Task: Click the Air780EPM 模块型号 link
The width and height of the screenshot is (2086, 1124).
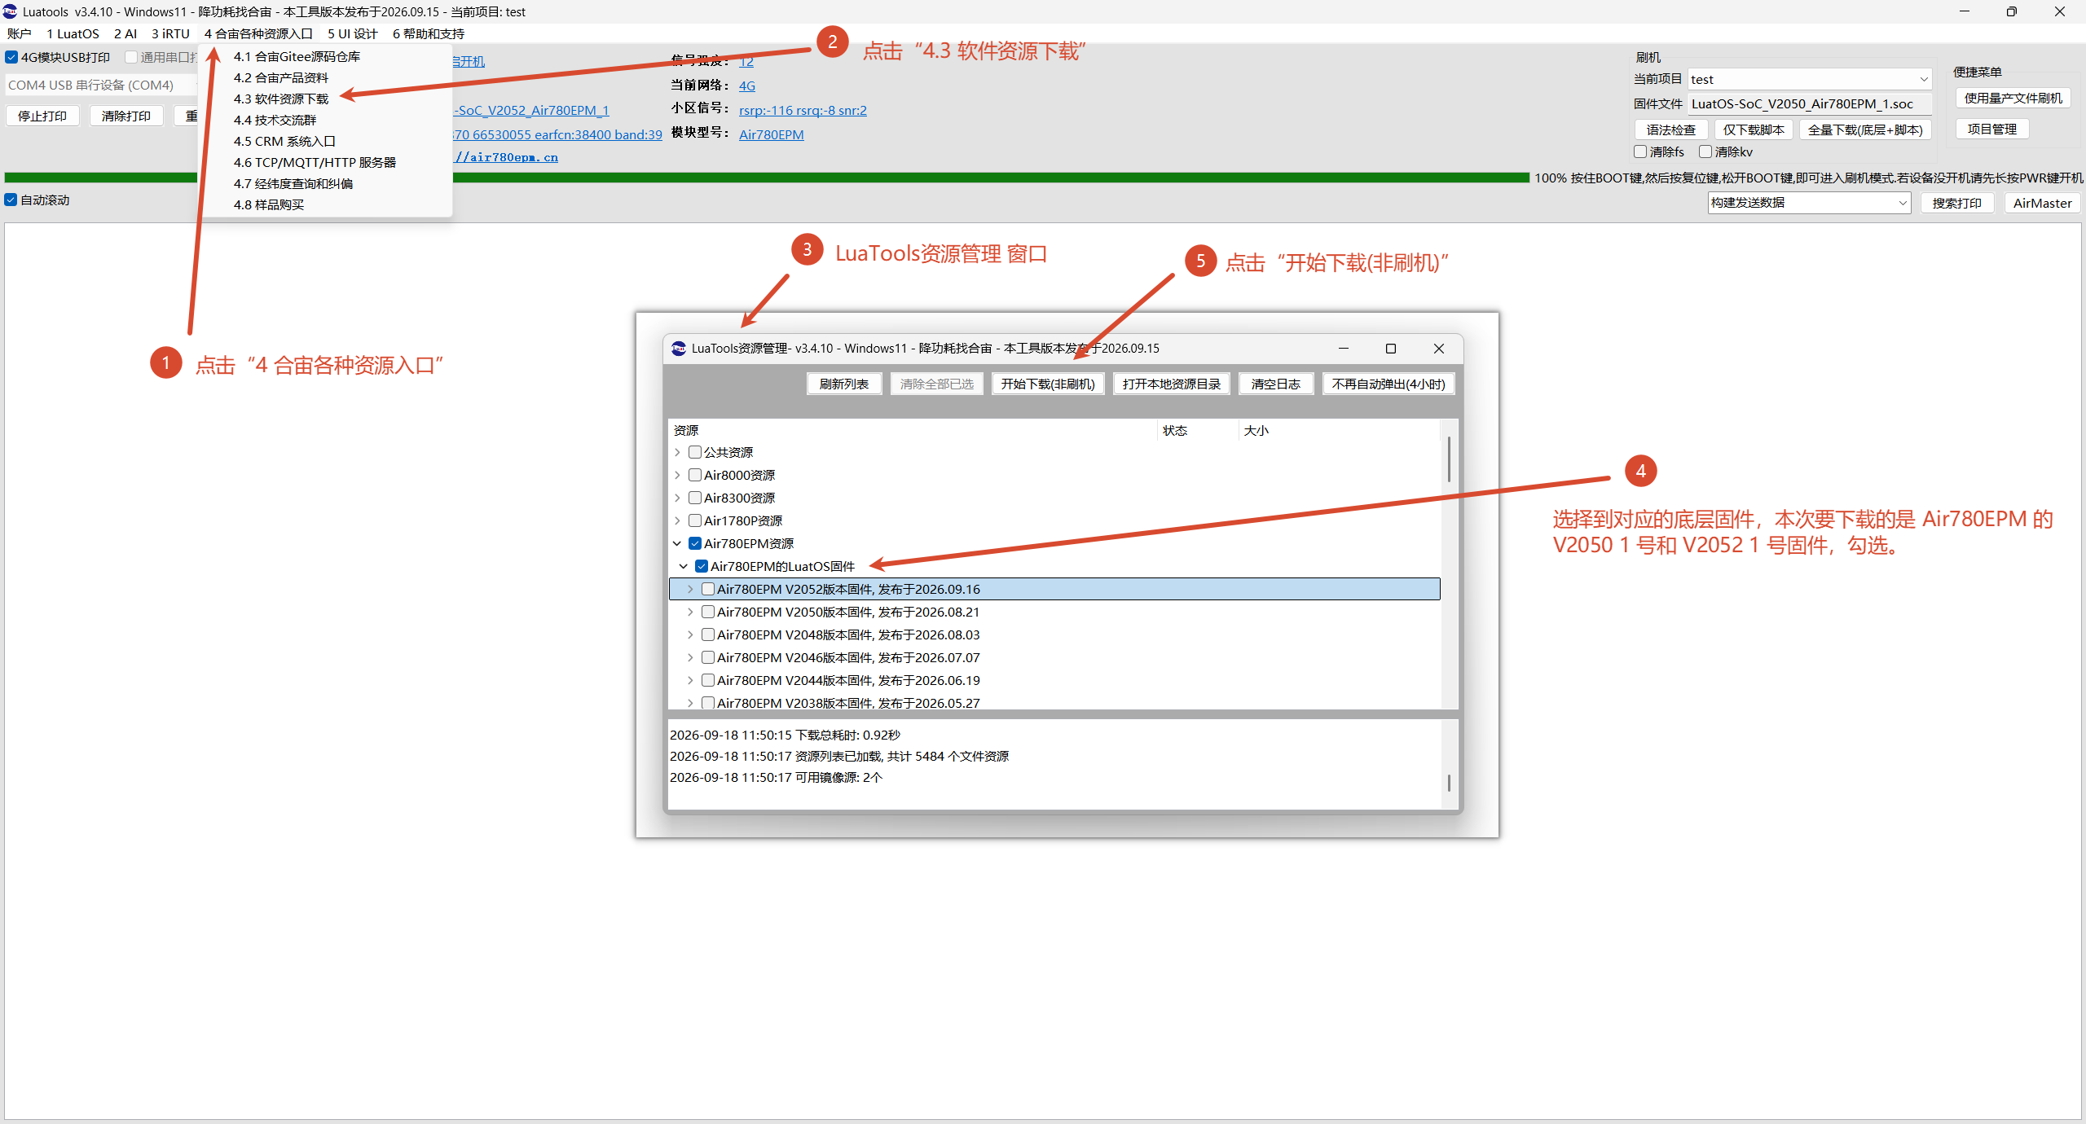Action: [x=771, y=134]
